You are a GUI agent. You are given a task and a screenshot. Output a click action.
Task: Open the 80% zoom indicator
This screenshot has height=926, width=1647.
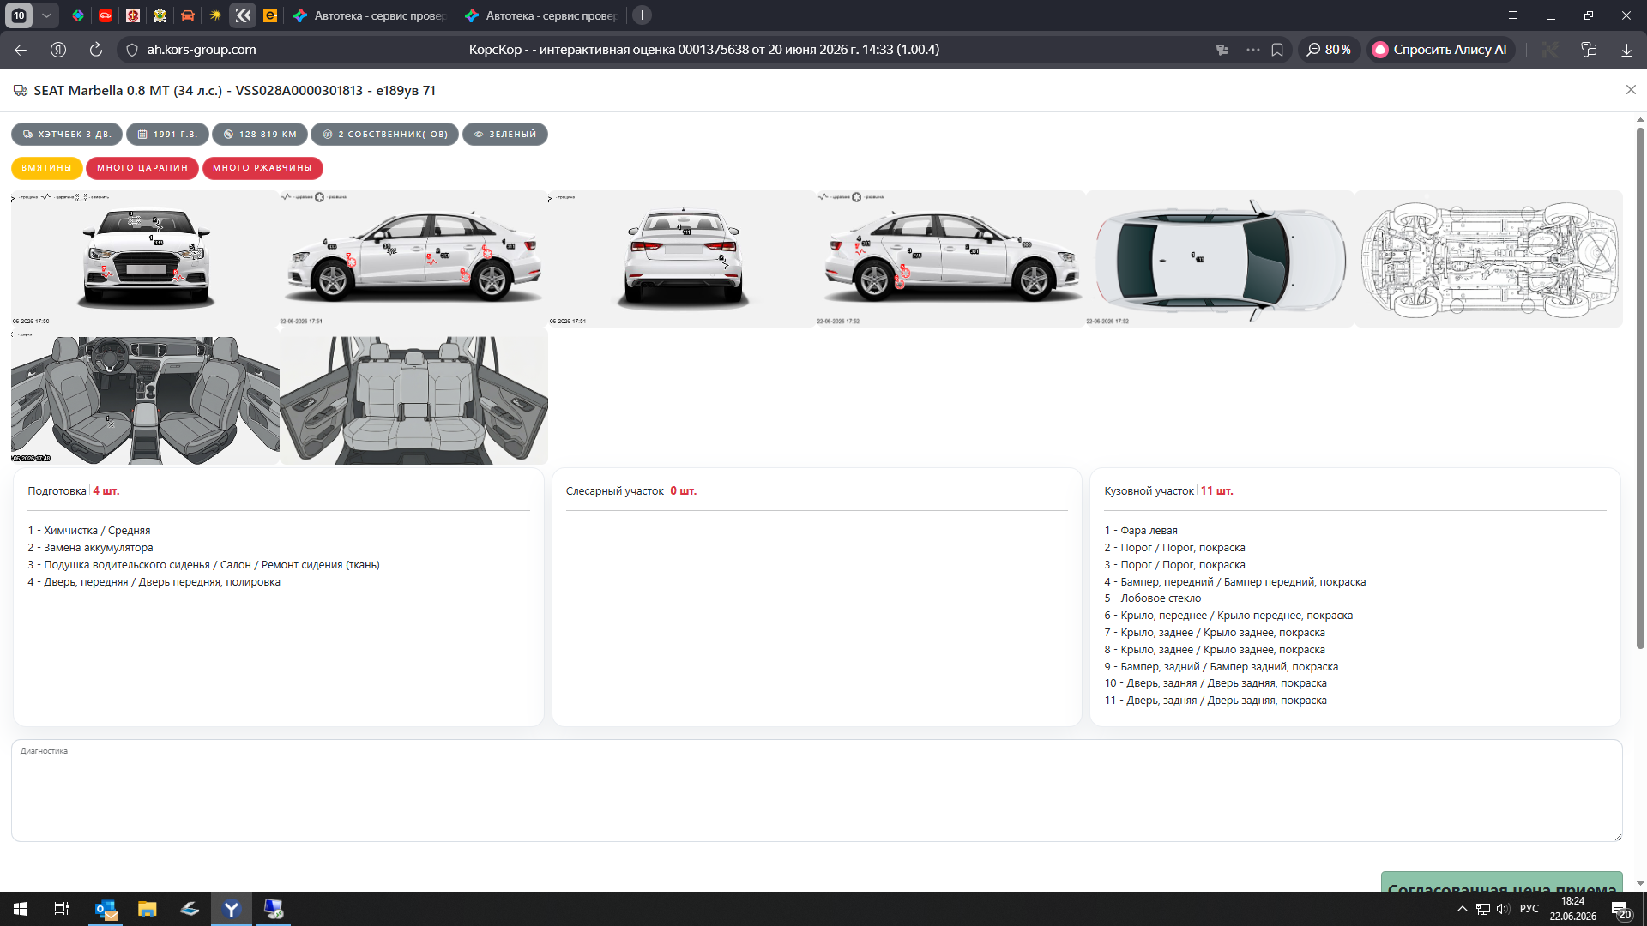pos(1329,50)
